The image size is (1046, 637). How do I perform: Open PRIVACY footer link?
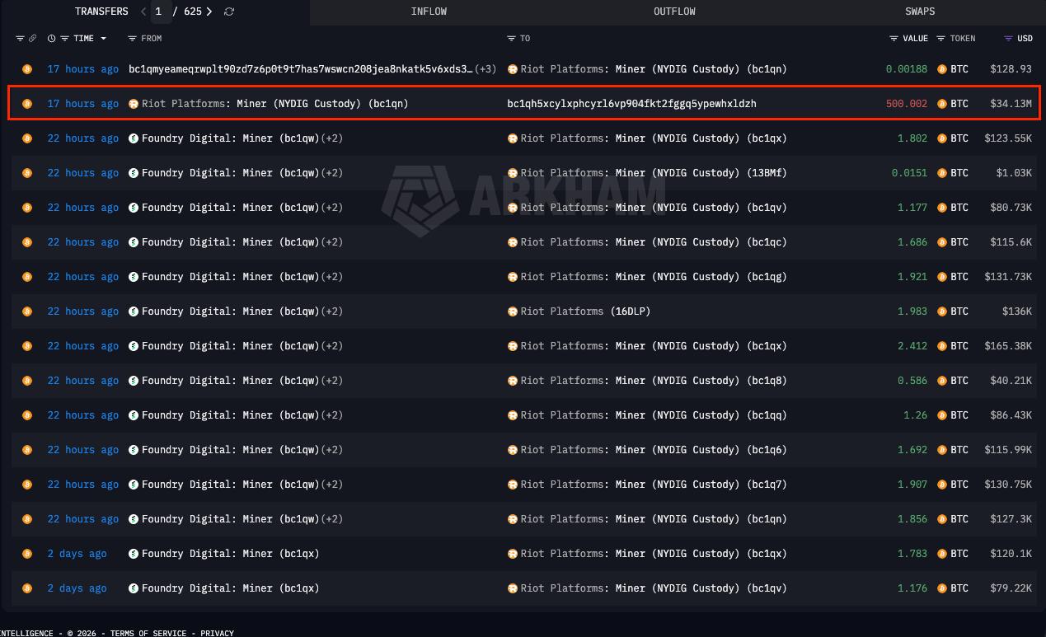[x=217, y=633]
